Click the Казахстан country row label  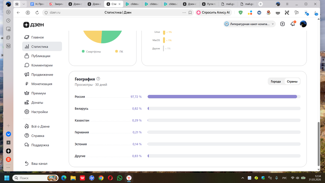pos(82,120)
